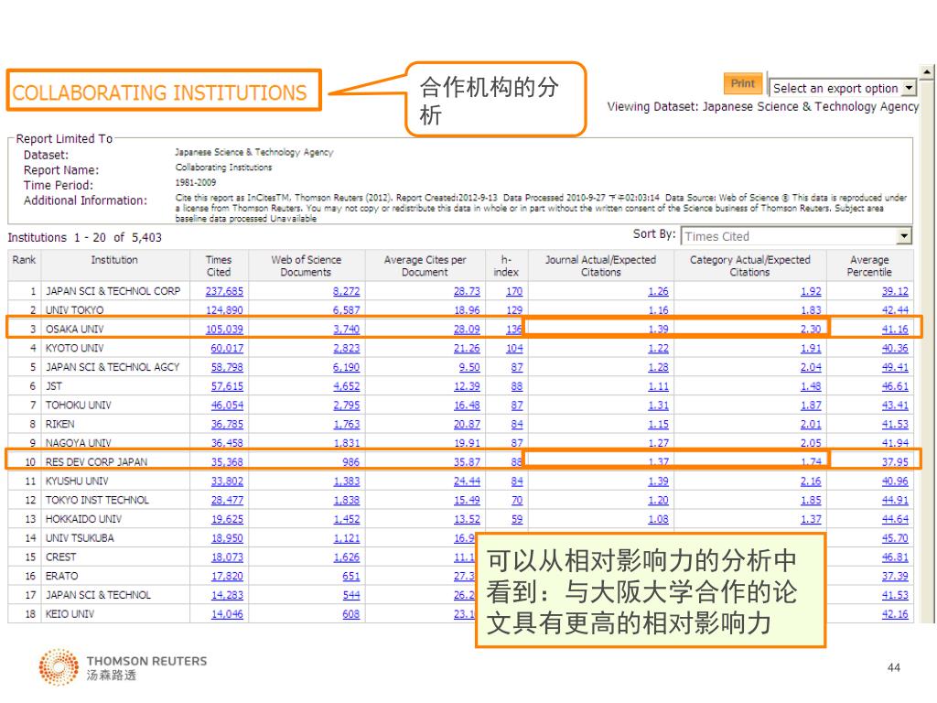Click category ratio 2.01 for RIKEN
Viewport: 937px width, 703px height.
tap(811, 425)
